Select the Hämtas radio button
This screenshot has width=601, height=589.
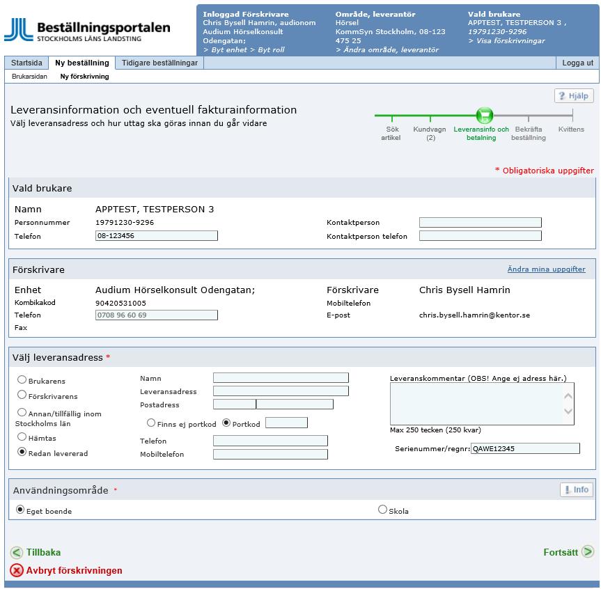[x=22, y=437]
